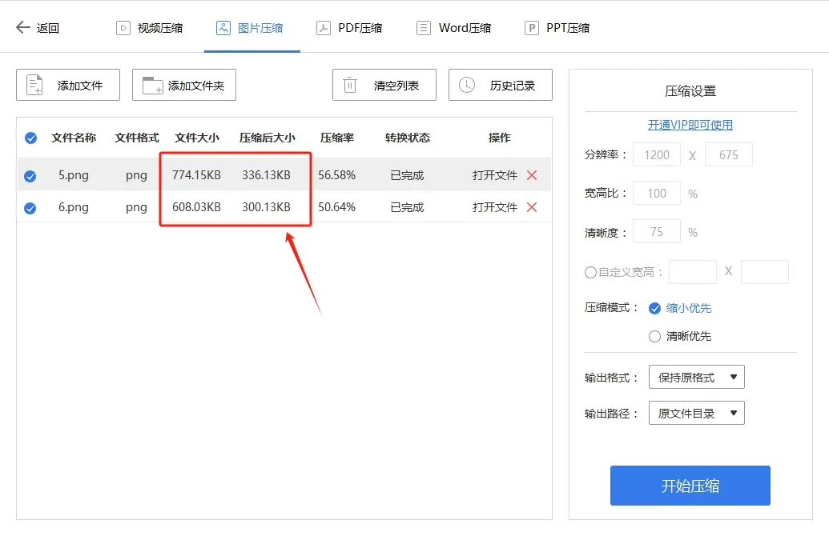Image resolution: width=829 pixels, height=536 pixels.
Task: Switch to the PDF压缩 tab
Action: tap(349, 28)
